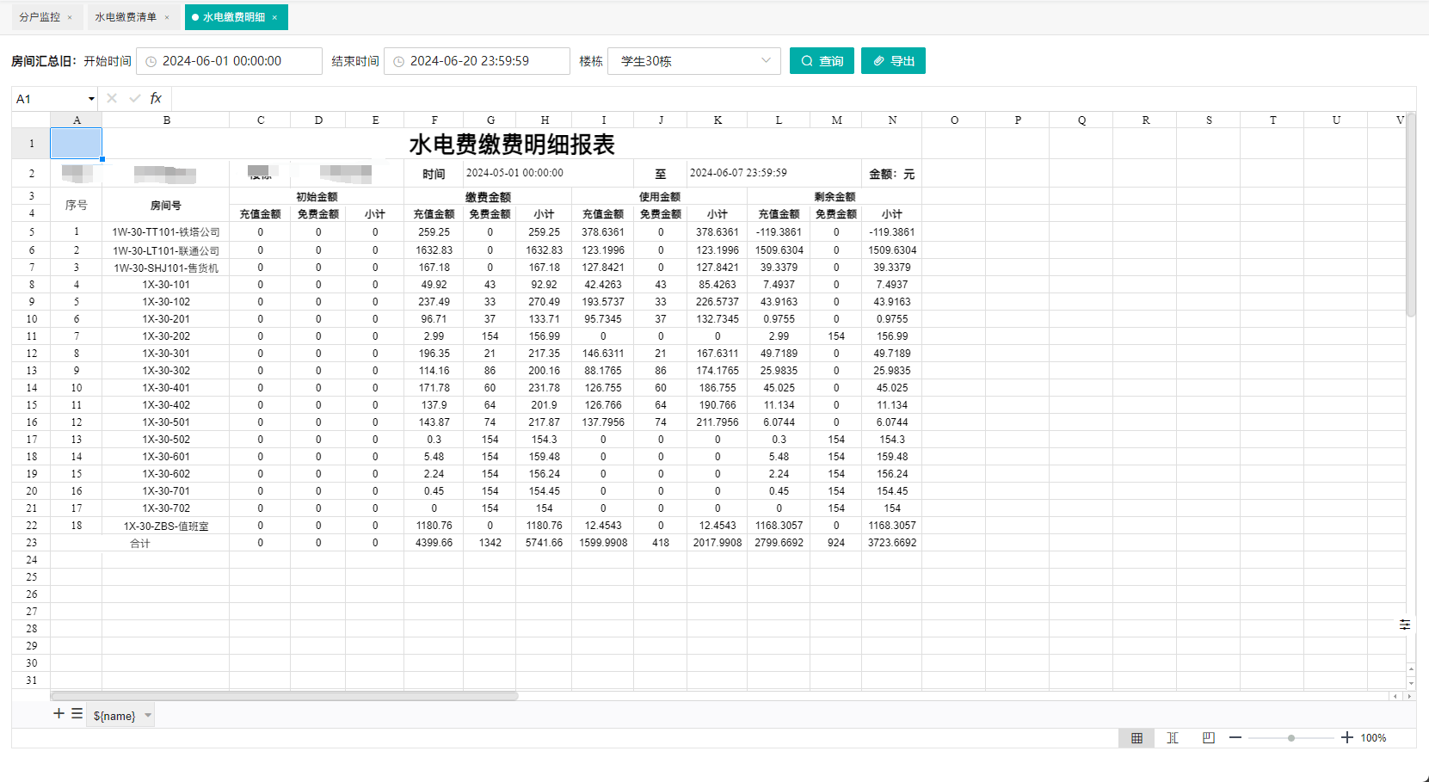The height and width of the screenshot is (782, 1429).
Task: Select cell 1W-30-TT101-铁塔公司
Action: point(166,232)
